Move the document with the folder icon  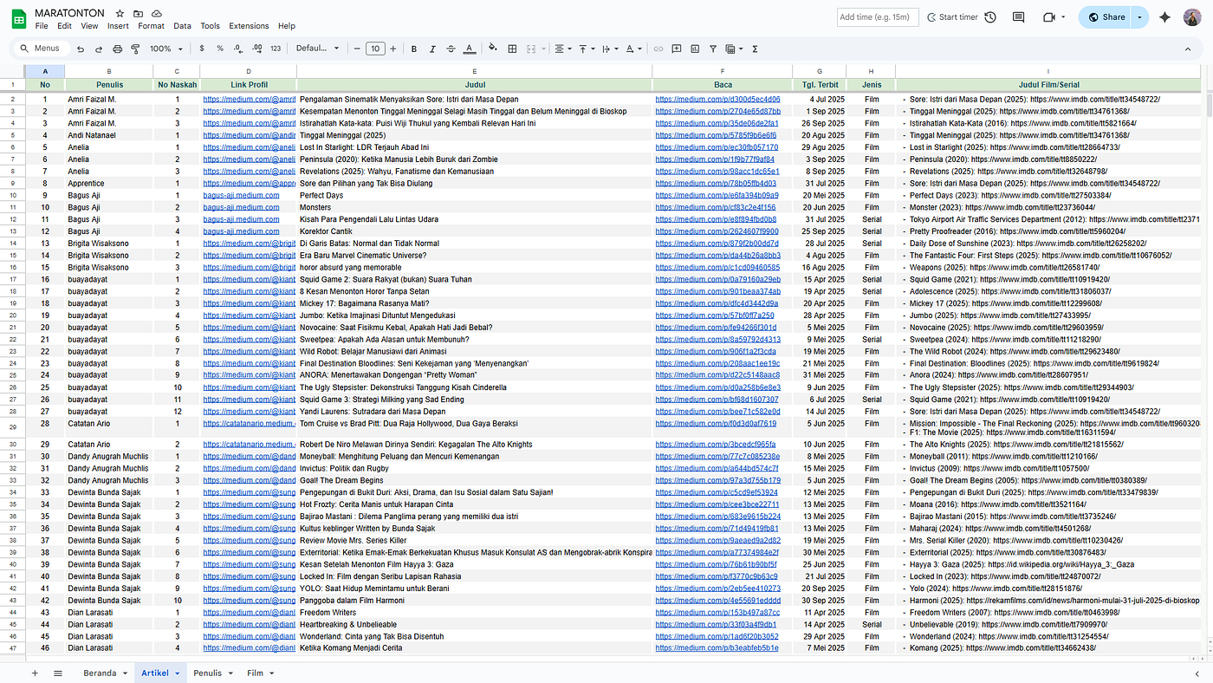(x=139, y=13)
